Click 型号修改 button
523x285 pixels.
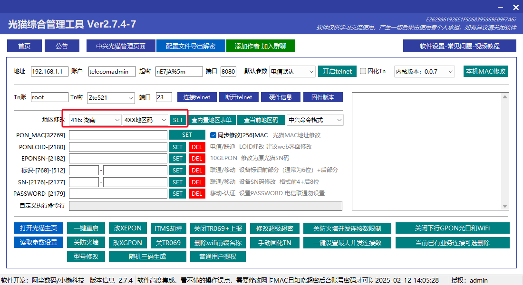coord(86,256)
